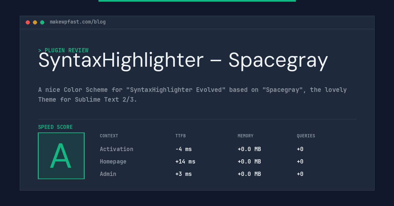This screenshot has height=206, width=394.
Task: Click the Activation row '+0' queries value
Action: (300, 149)
